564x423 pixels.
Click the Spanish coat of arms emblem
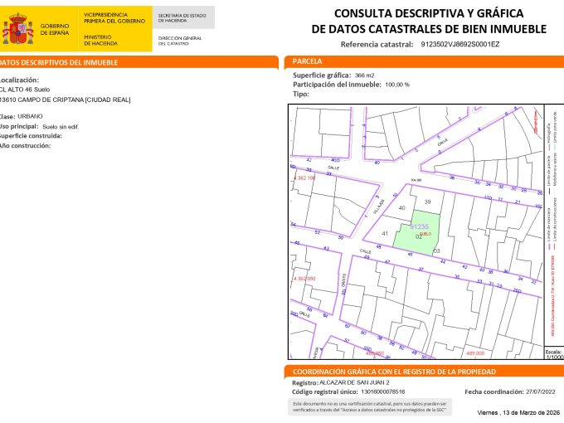[17, 32]
